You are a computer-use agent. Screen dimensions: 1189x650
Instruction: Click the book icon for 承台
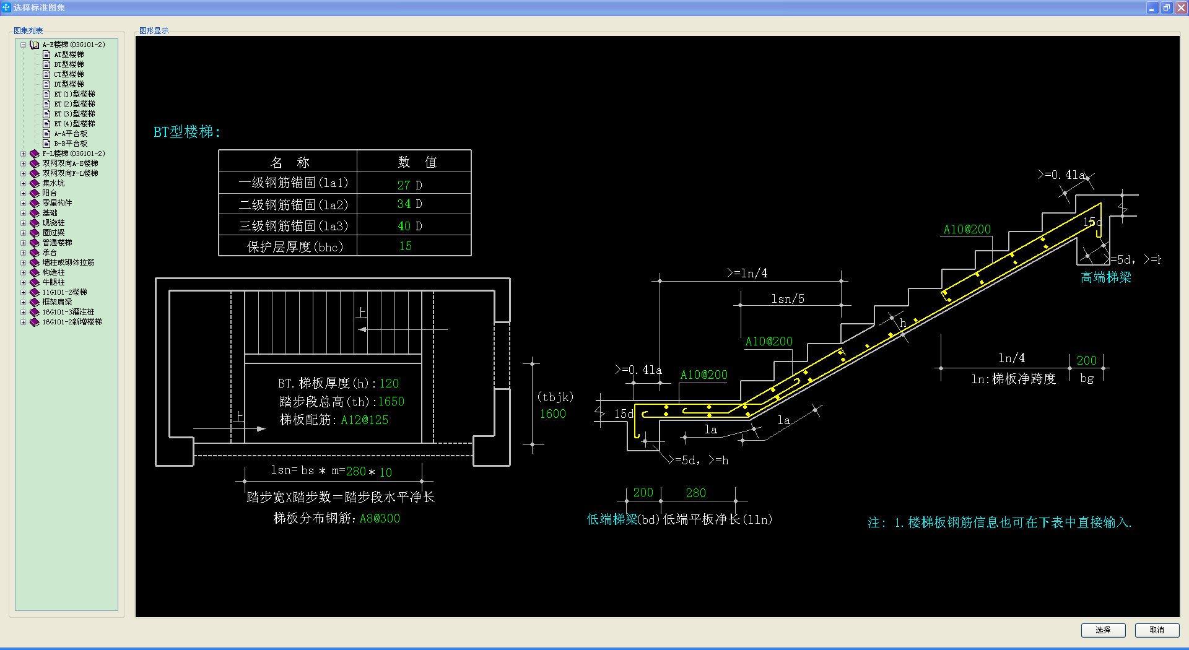click(x=35, y=253)
